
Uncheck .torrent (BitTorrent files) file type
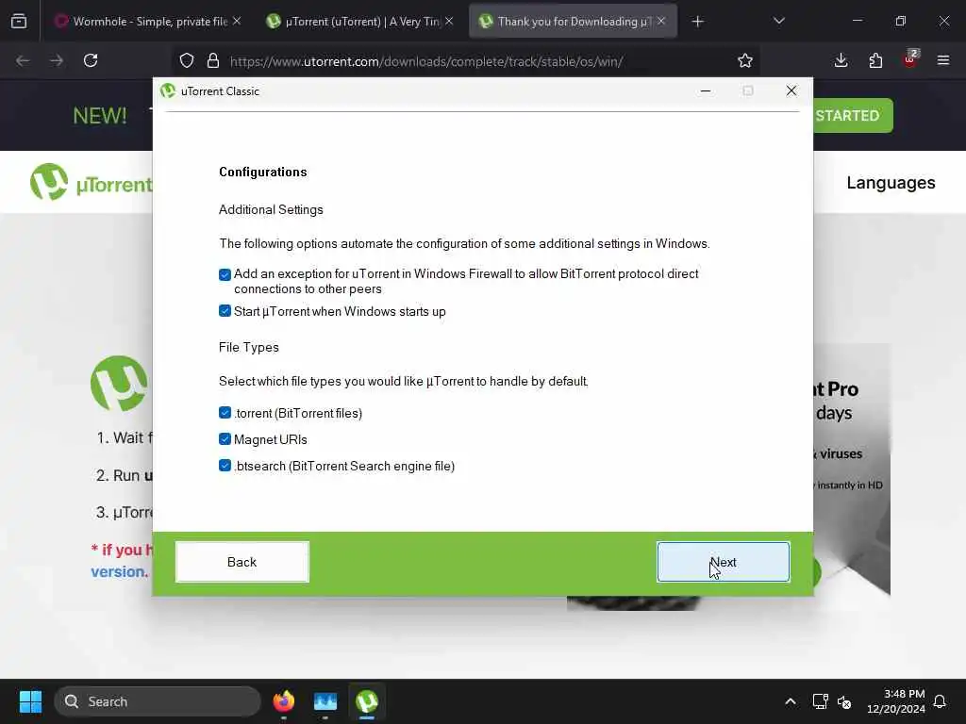pyautogui.click(x=225, y=413)
